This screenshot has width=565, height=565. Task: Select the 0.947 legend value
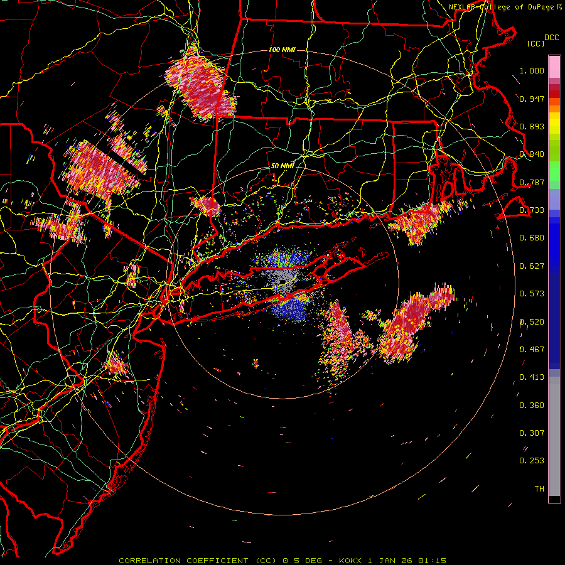532,99
